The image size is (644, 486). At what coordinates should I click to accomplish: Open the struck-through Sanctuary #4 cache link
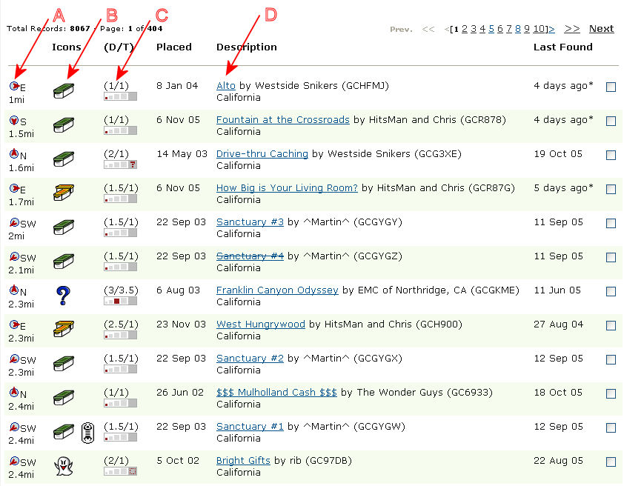250,256
